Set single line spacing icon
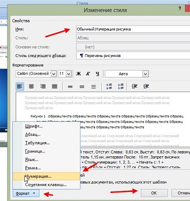This screenshot has height=201, width=190. [70, 86]
